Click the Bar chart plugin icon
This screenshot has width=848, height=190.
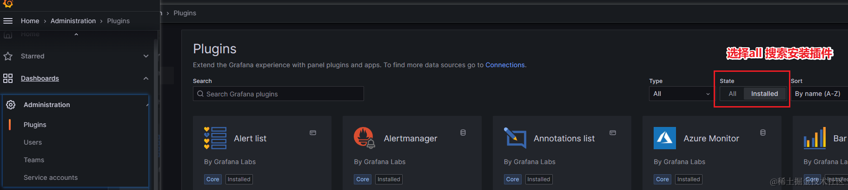pyautogui.click(x=815, y=138)
